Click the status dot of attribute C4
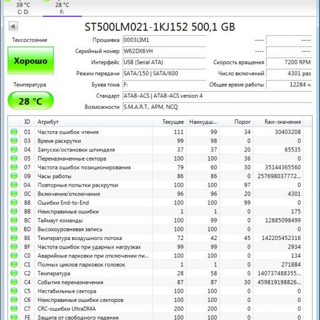The width and height of the screenshot is (320, 320). pos(14,282)
